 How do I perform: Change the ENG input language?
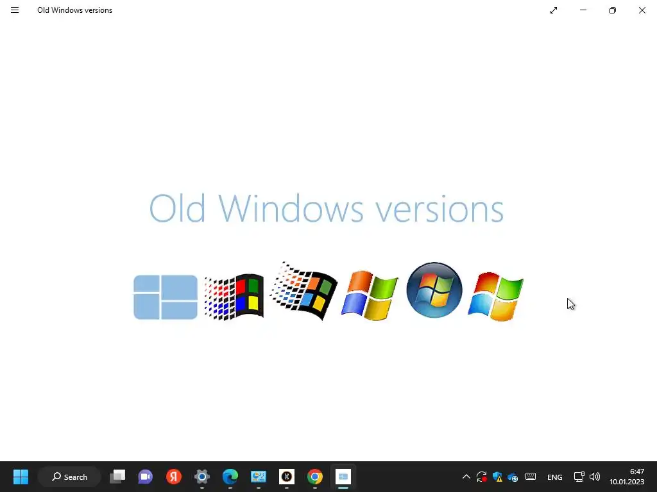[x=555, y=477]
